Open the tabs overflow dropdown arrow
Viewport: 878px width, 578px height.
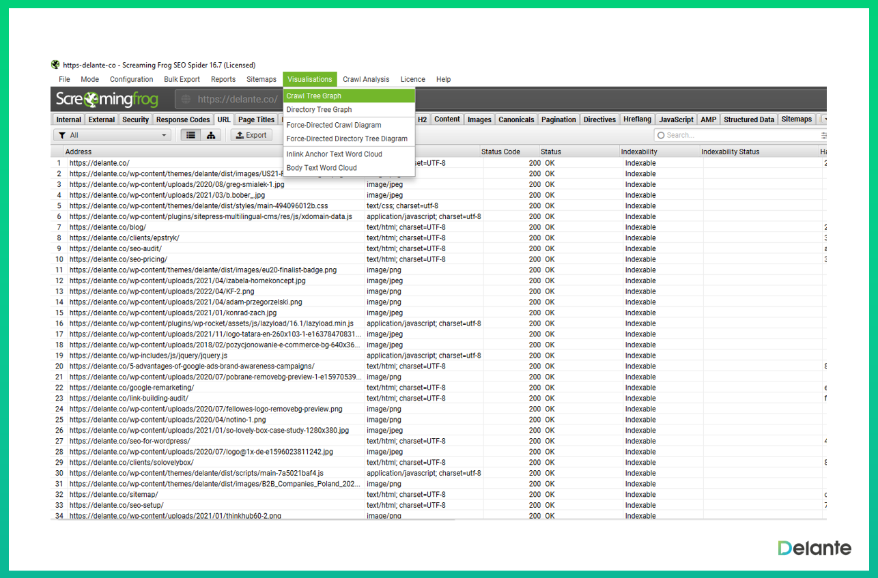pos(824,119)
